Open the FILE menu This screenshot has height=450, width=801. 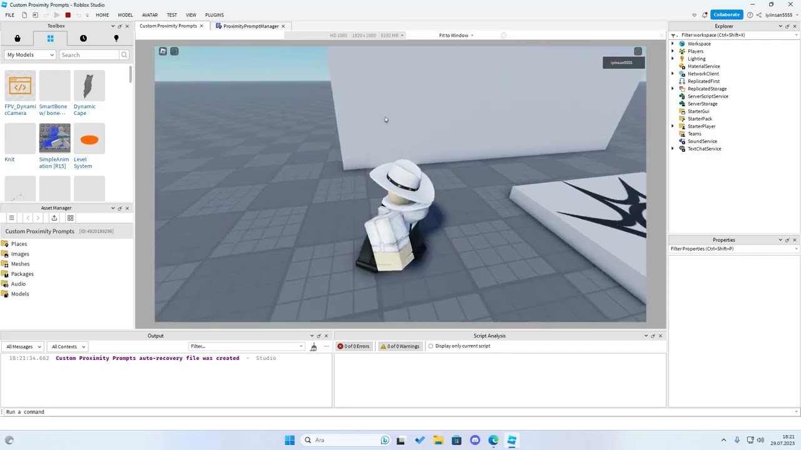click(10, 15)
